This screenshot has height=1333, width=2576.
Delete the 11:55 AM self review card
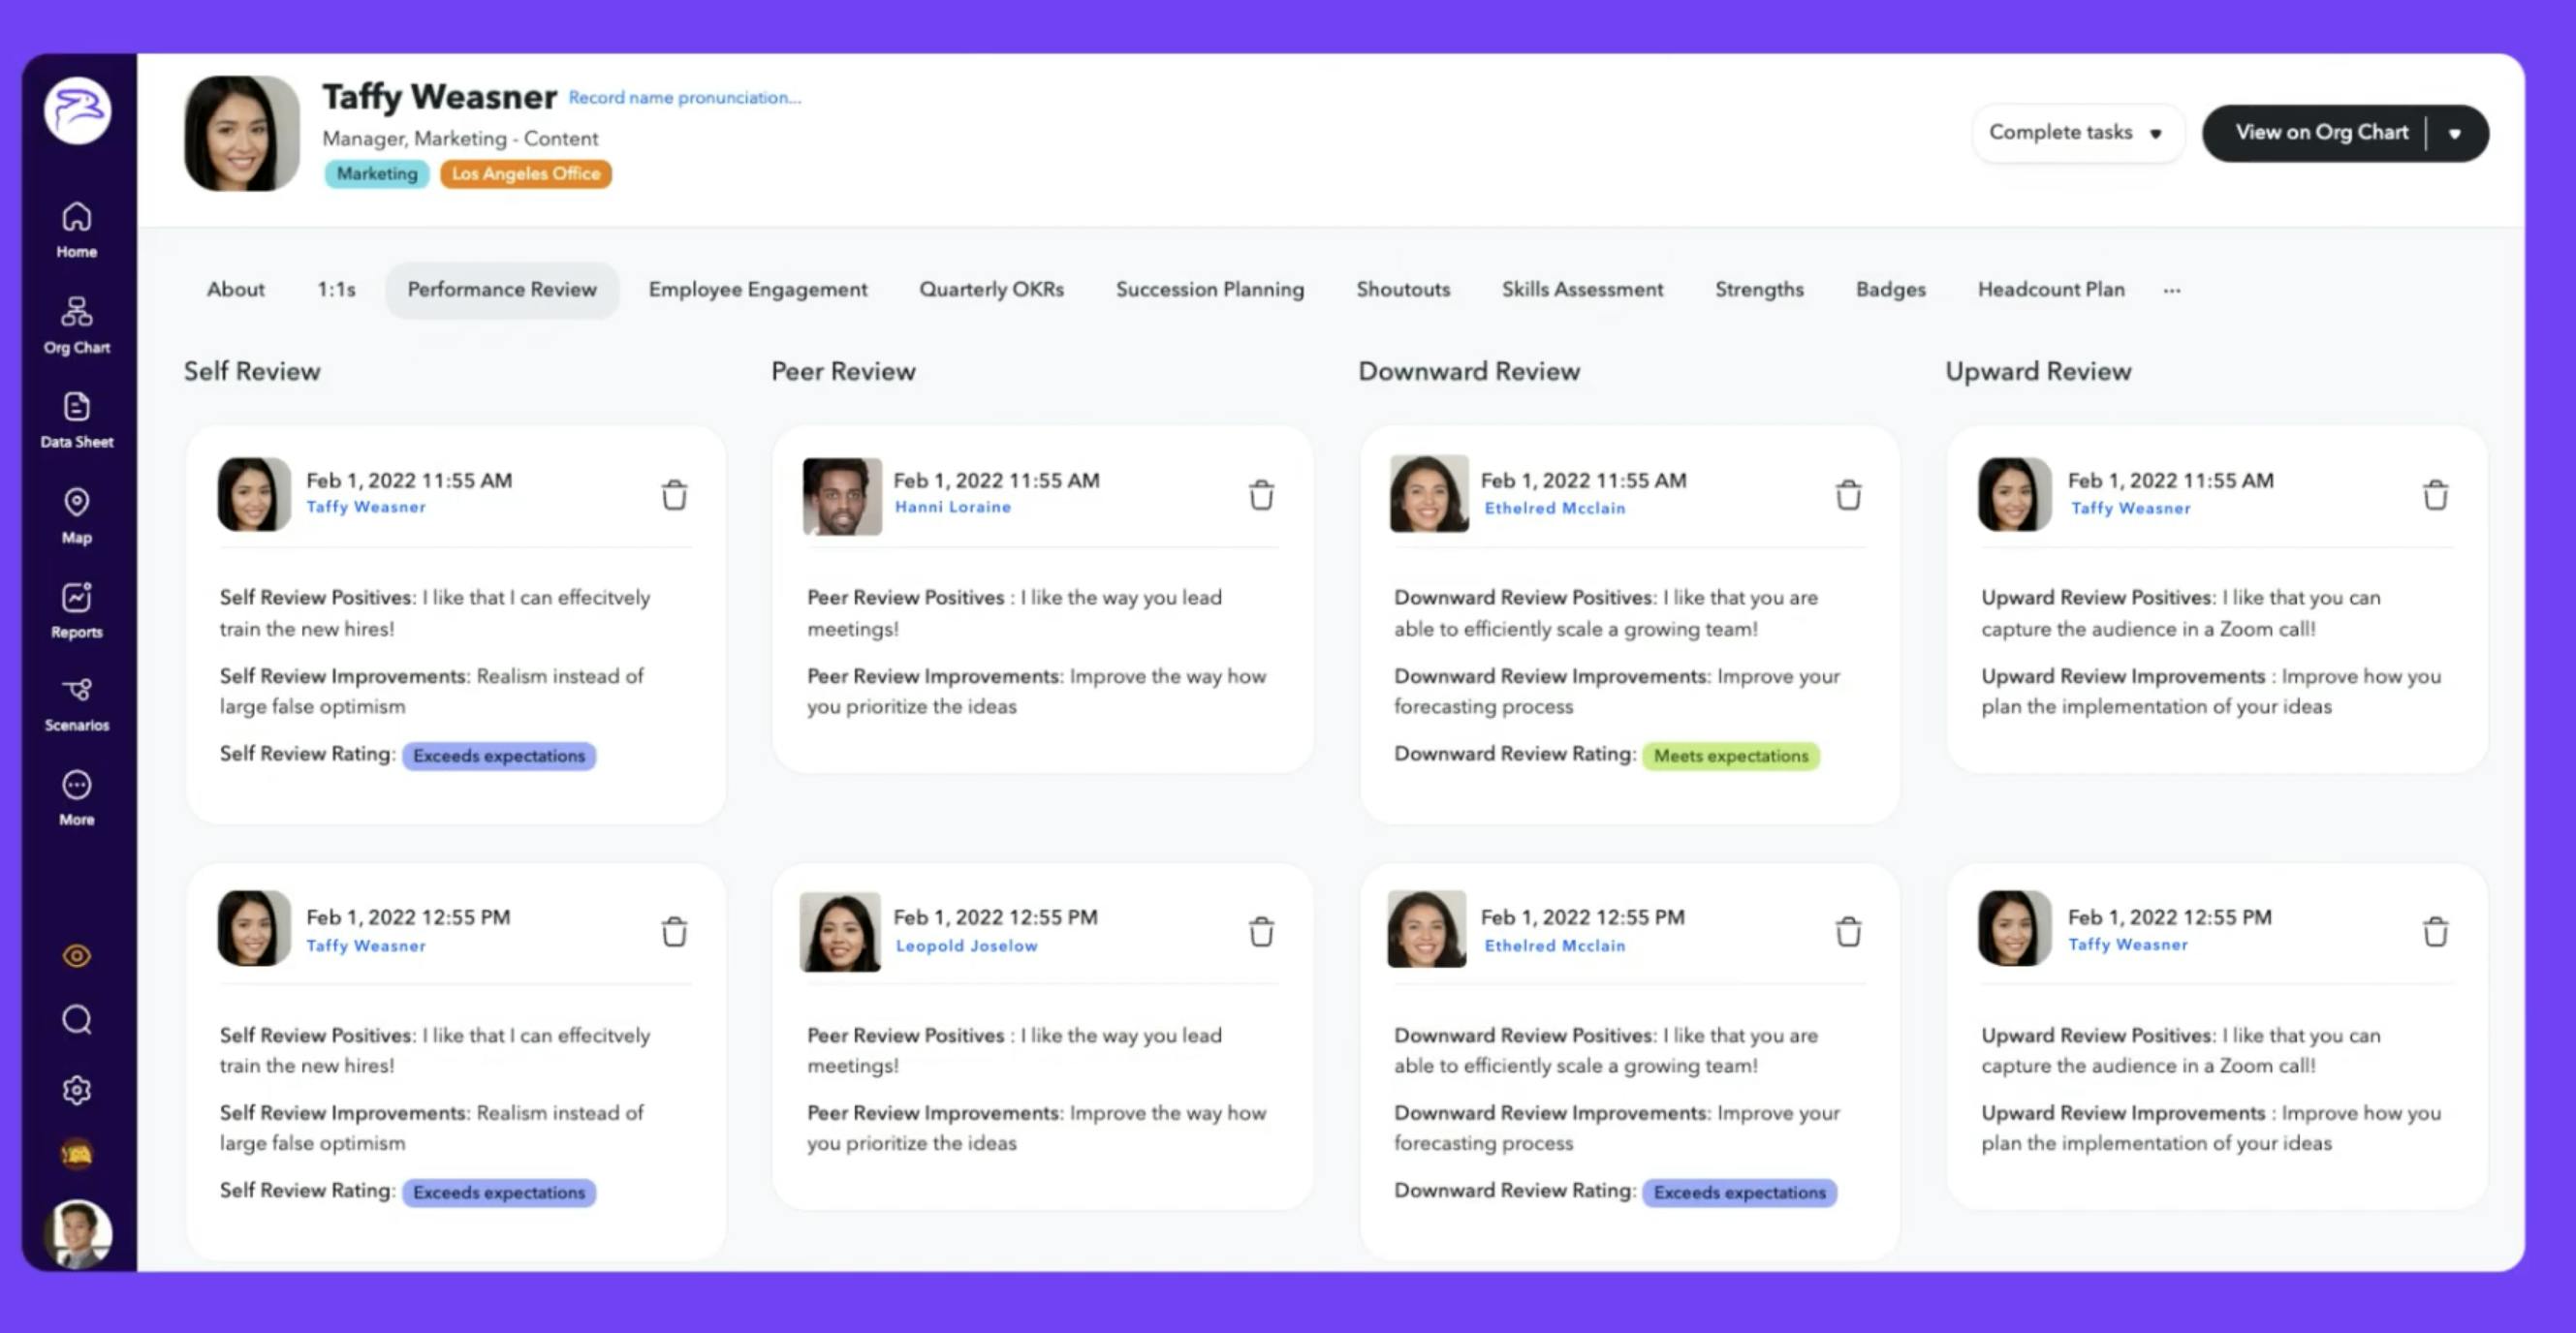tap(674, 495)
